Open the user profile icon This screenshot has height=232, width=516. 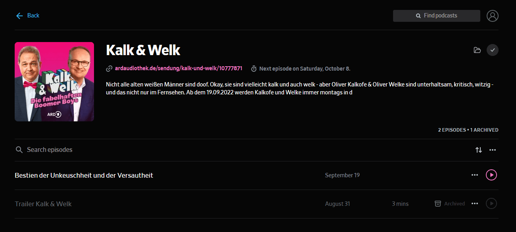click(x=492, y=16)
